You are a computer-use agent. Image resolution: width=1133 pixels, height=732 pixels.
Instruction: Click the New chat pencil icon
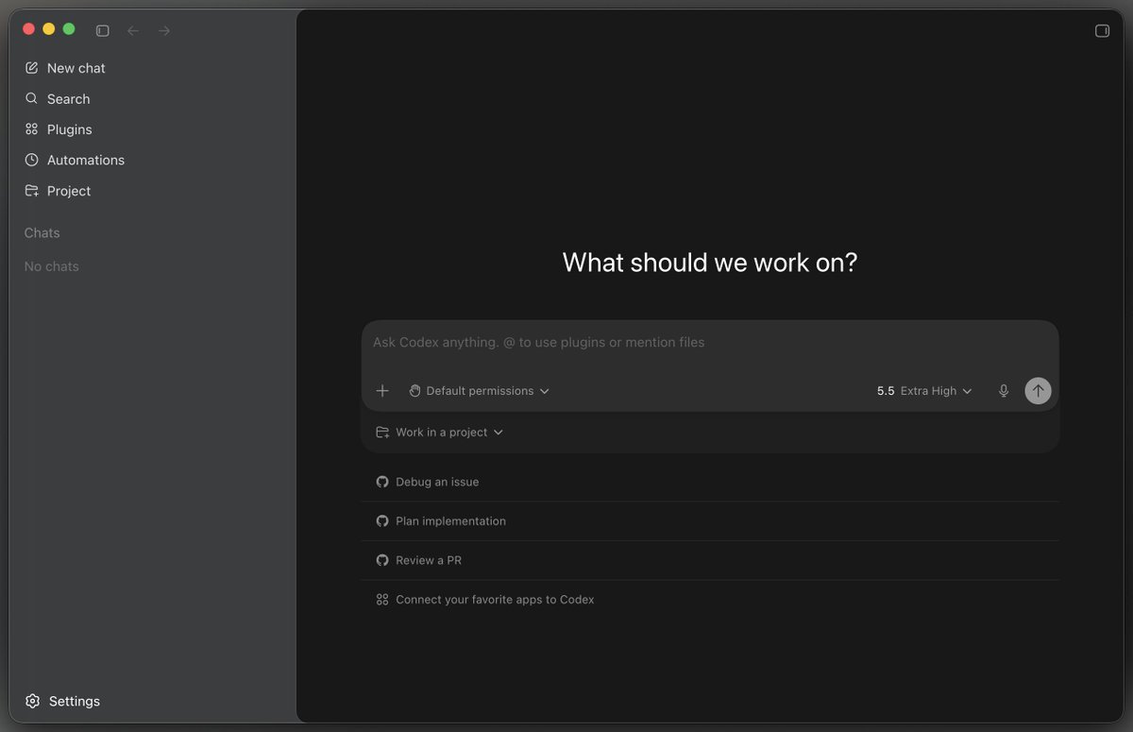[x=31, y=68]
